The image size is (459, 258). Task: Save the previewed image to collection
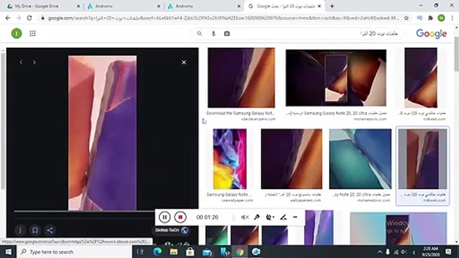pos(35,230)
